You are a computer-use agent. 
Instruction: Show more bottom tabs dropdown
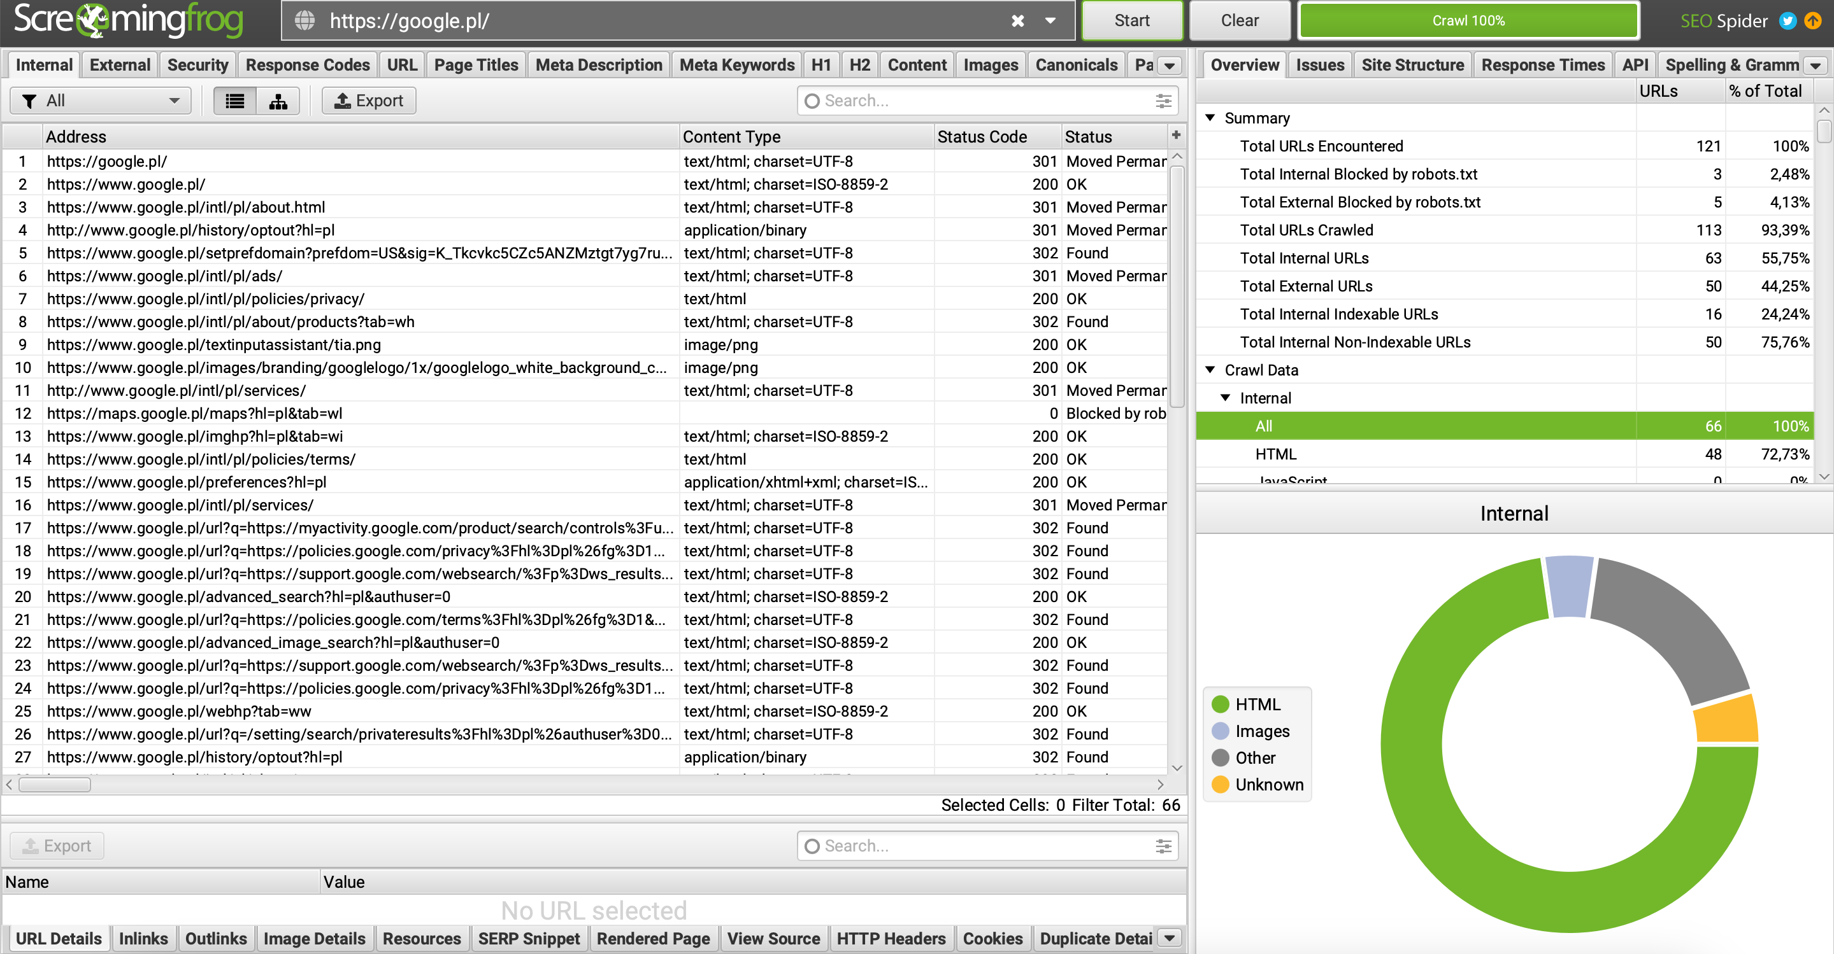point(1169,938)
